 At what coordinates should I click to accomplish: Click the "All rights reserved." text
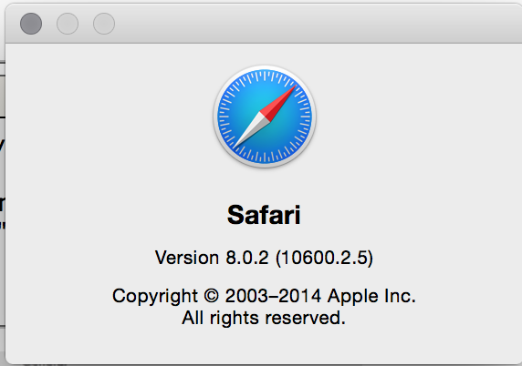click(264, 318)
